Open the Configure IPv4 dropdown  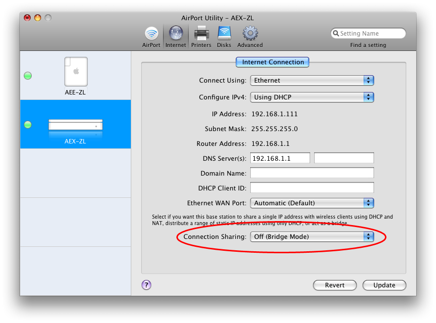point(312,97)
